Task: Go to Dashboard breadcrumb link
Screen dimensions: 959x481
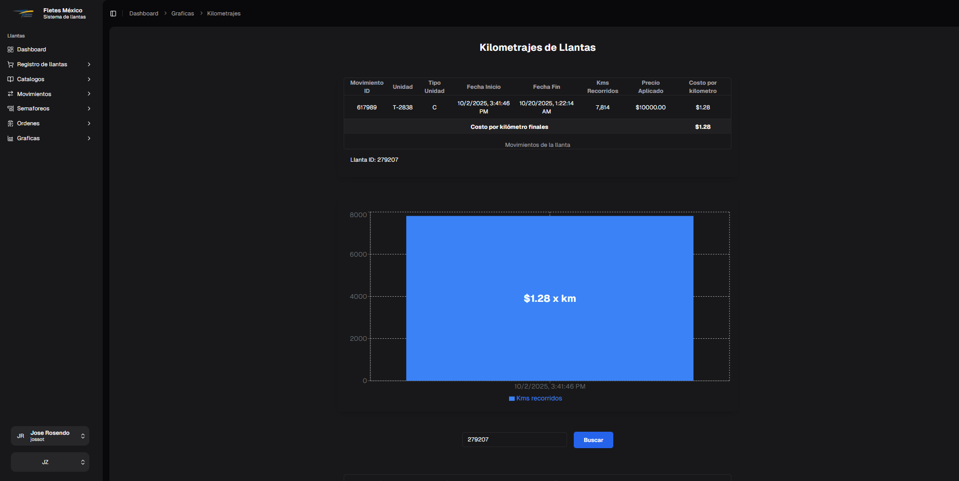Action: coord(144,13)
